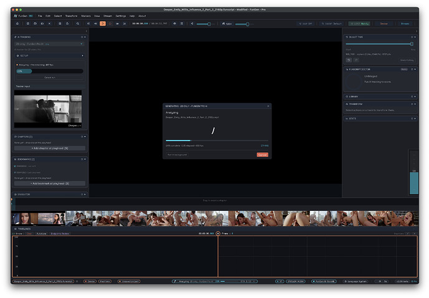Toggle the first bookmark's checkbox

click(15, 166)
